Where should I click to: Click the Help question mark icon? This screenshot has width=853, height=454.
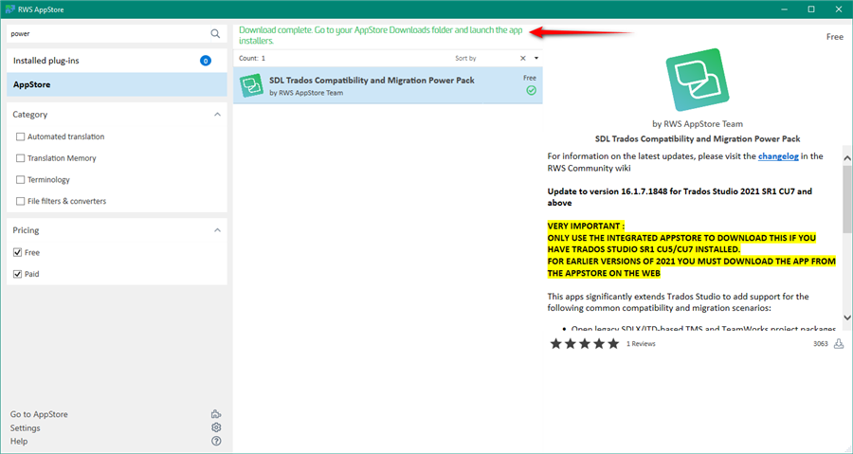click(216, 441)
